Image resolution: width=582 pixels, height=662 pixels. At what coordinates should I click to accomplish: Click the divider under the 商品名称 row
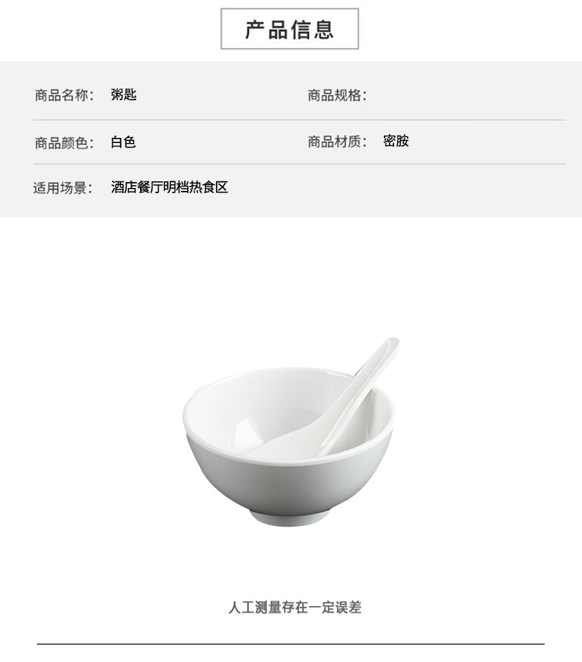[x=299, y=120]
